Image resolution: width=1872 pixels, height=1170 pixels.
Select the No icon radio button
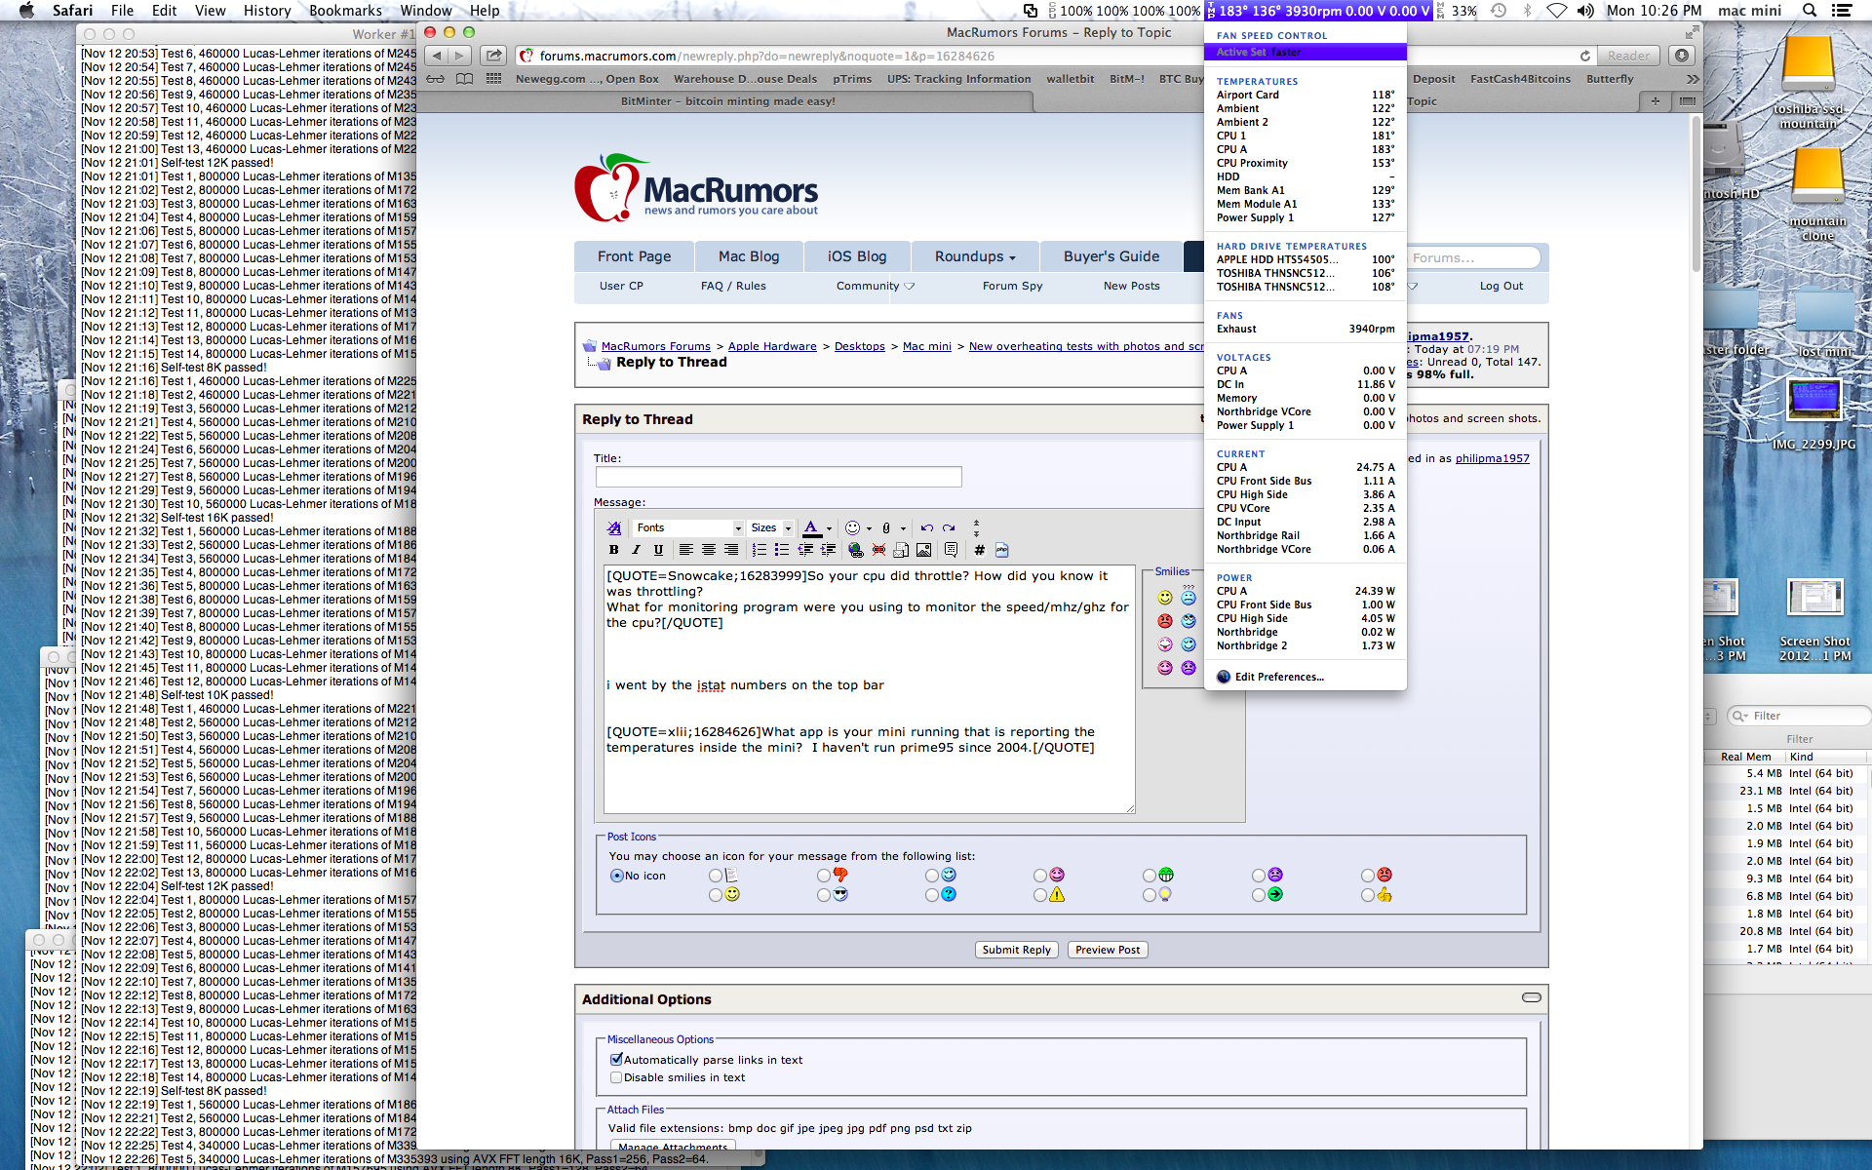click(x=617, y=876)
